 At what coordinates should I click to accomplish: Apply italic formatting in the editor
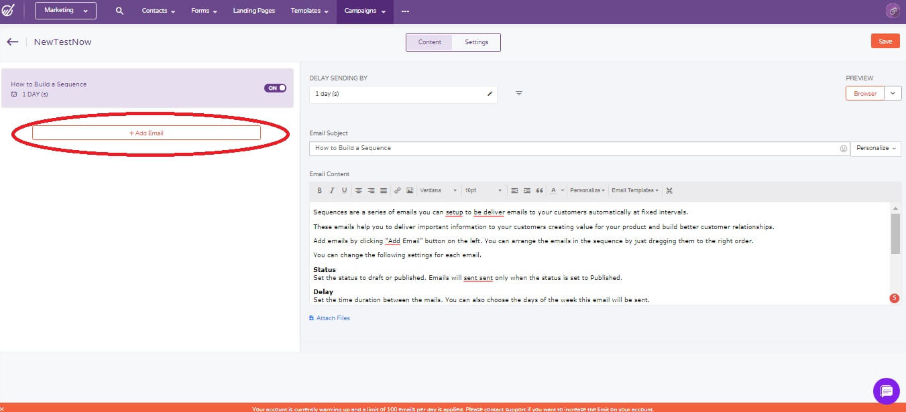[x=332, y=191]
